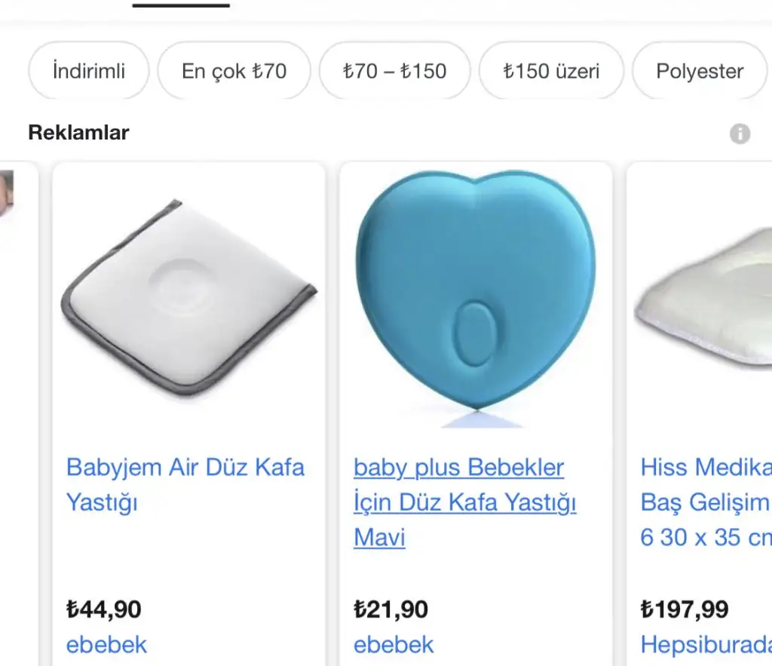Open Babyjem Air Düz Kafa Yastığı link
The width and height of the screenshot is (772, 666).
[185, 484]
